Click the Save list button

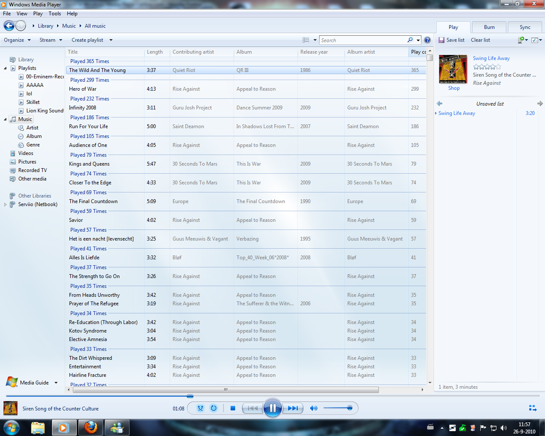451,40
